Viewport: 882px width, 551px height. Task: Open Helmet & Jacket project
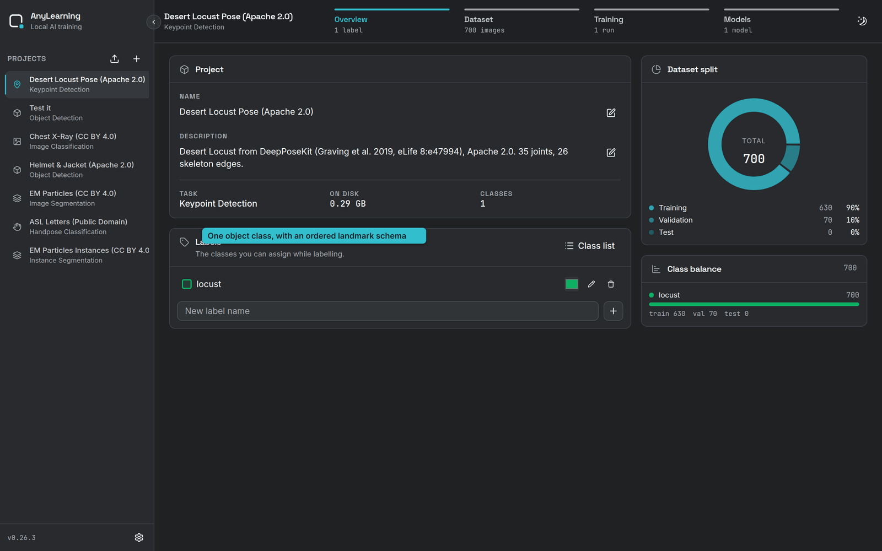click(77, 170)
